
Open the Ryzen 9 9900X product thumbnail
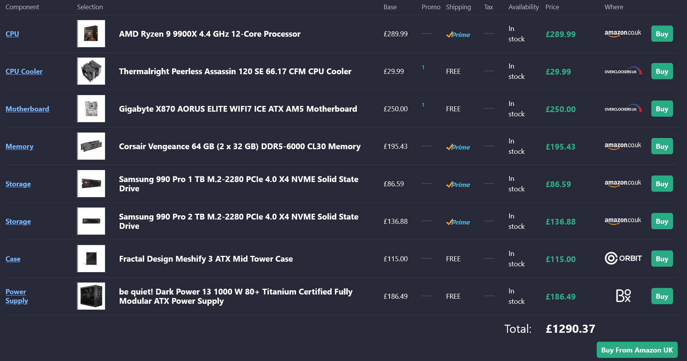91,34
